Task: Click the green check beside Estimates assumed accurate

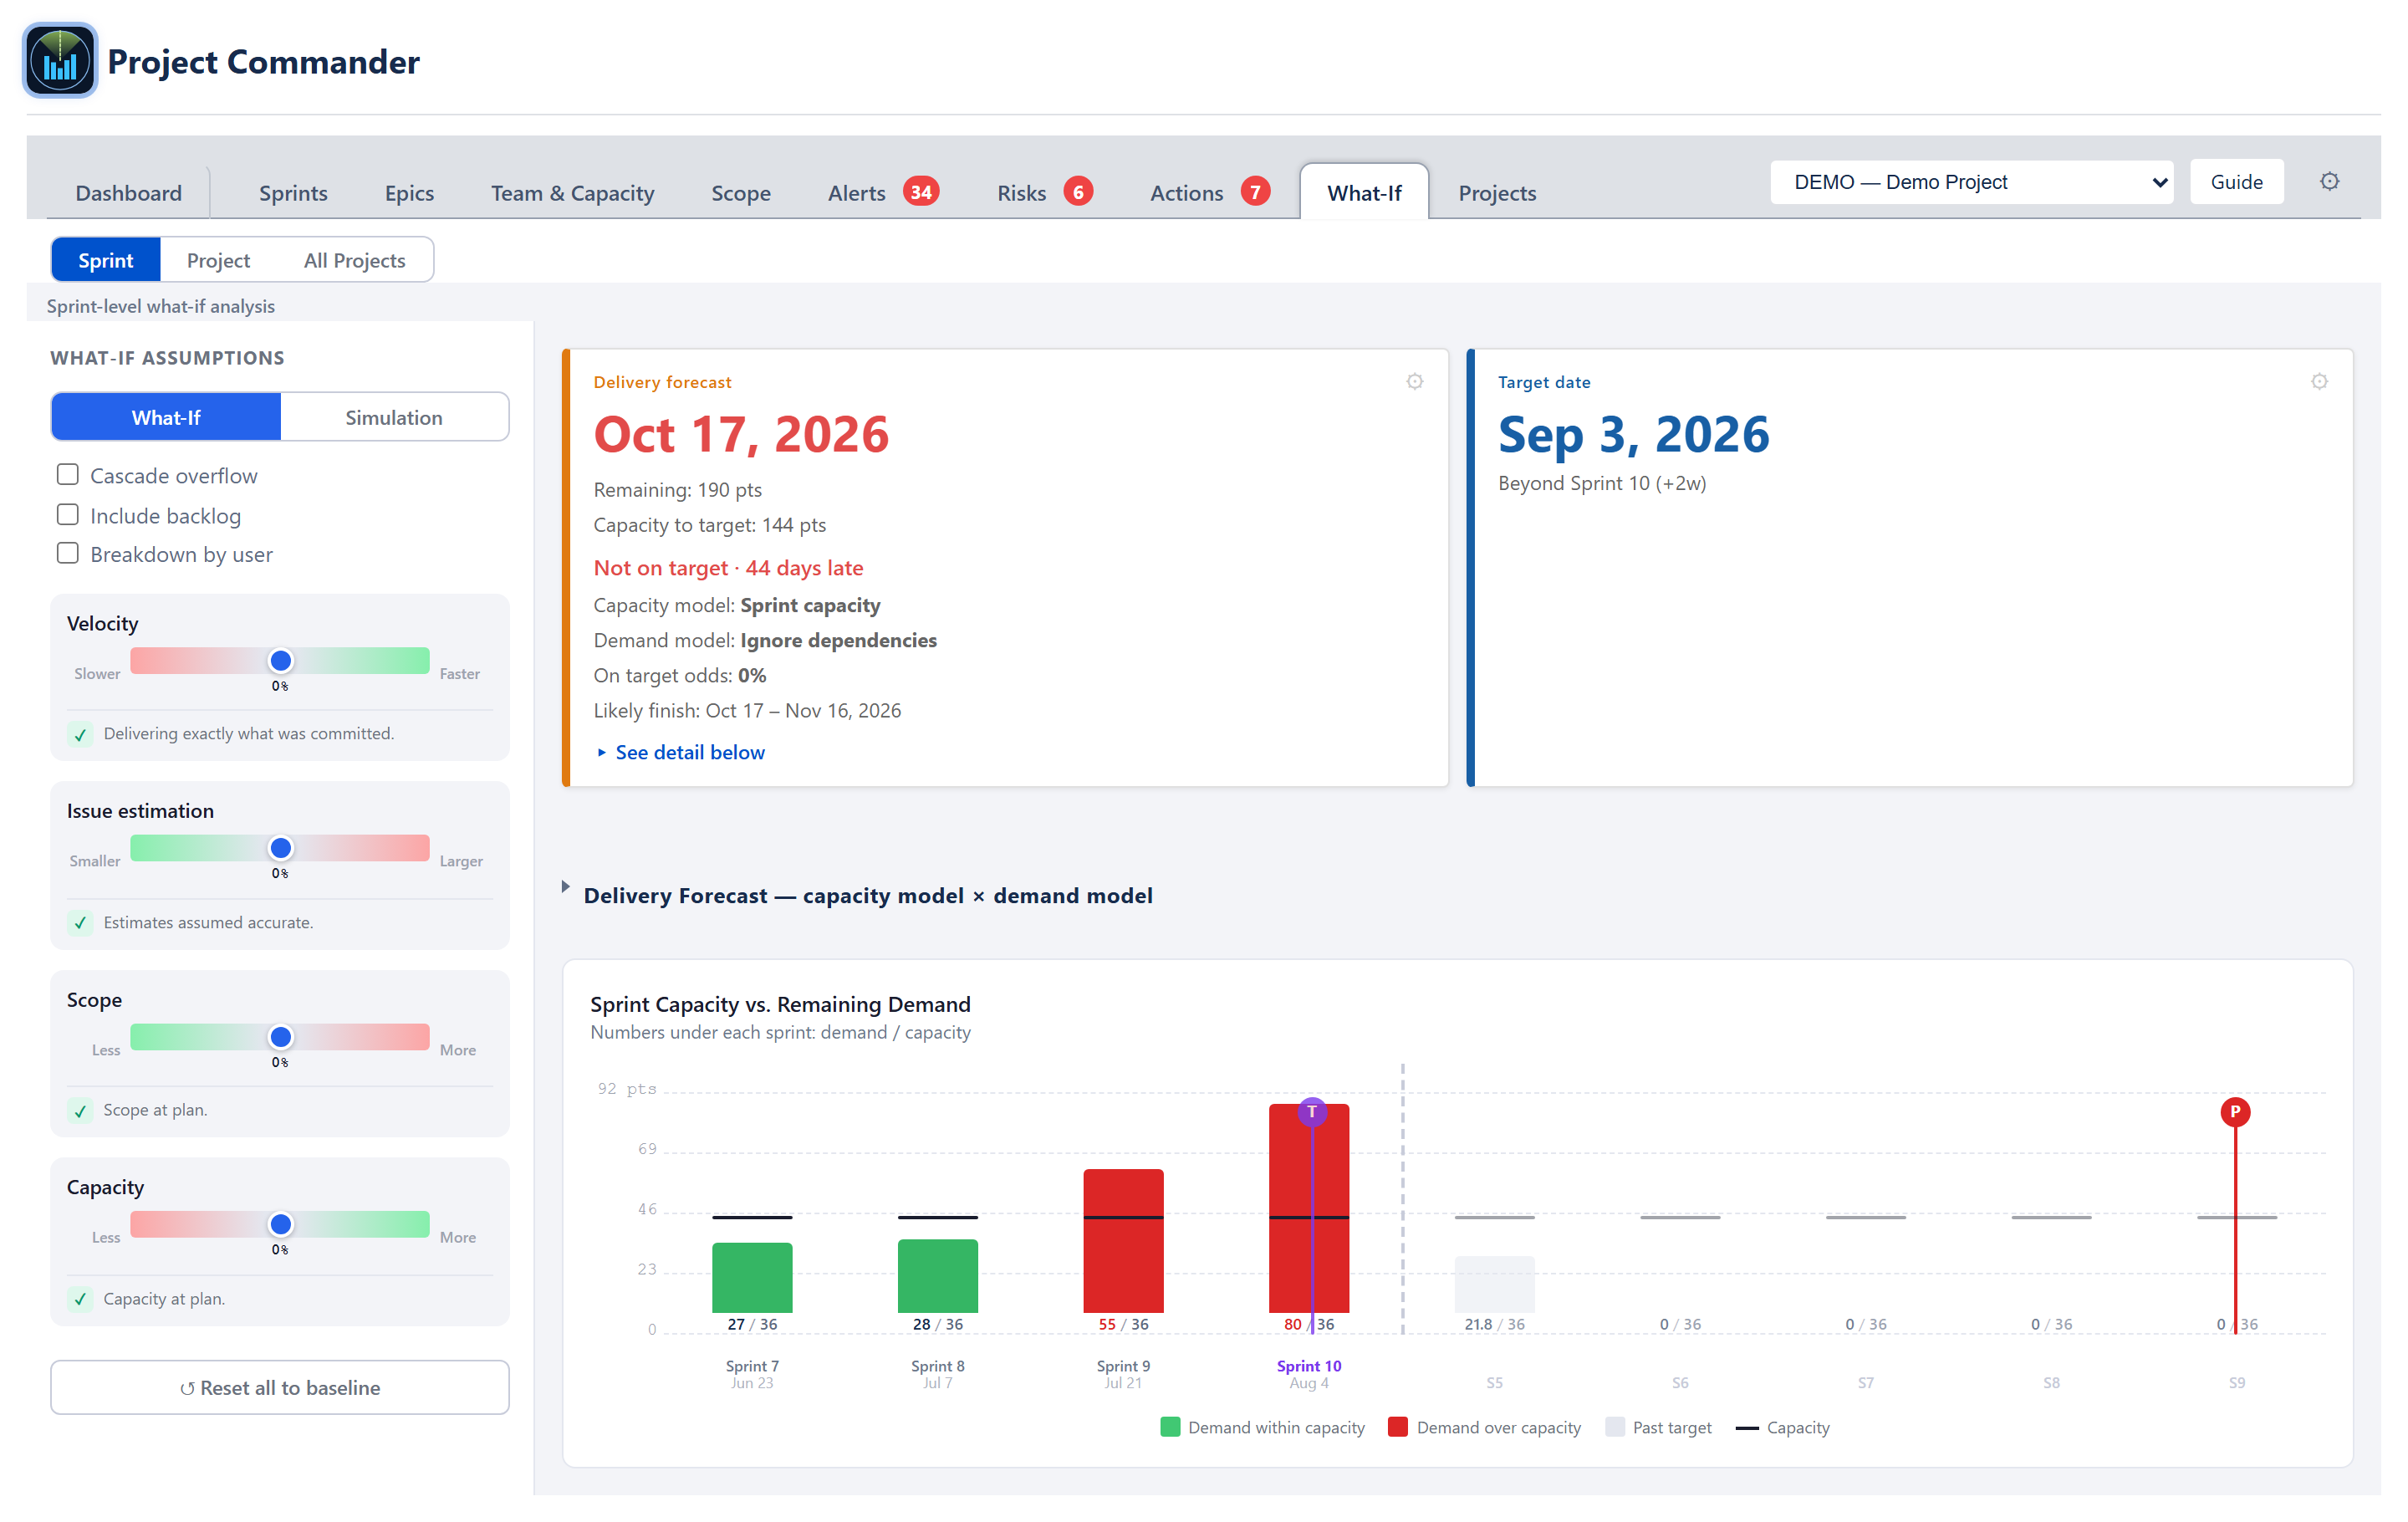Action: tap(81, 923)
